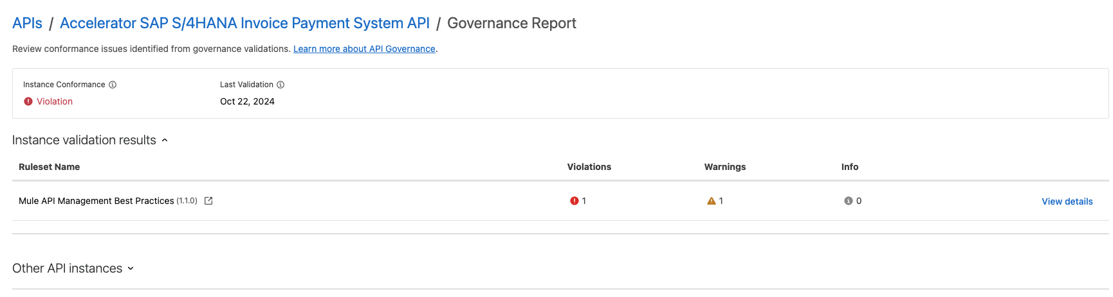The image size is (1113, 297).
Task: Click the Info column header
Action: tap(849, 167)
